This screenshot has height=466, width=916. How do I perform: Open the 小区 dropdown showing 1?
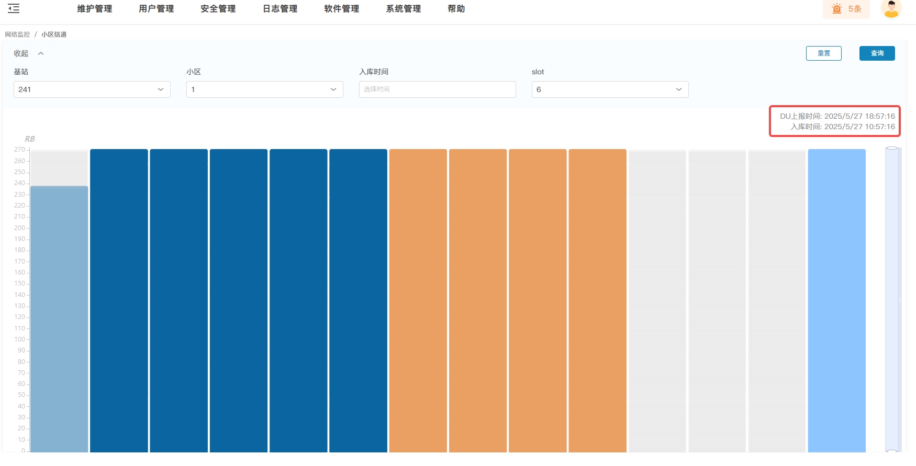coord(265,89)
